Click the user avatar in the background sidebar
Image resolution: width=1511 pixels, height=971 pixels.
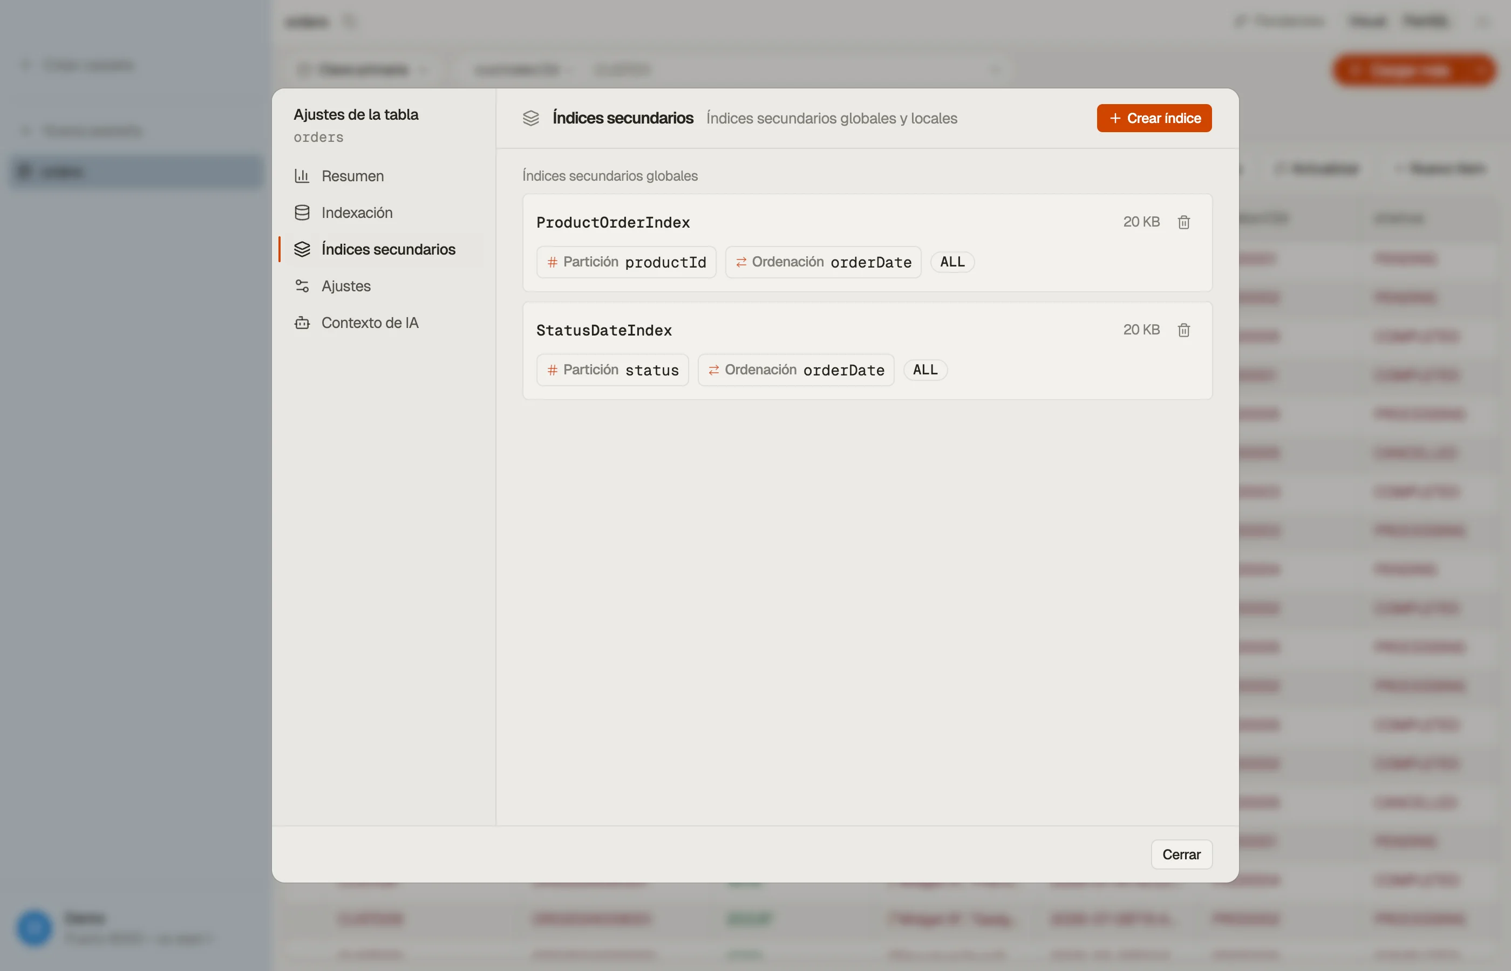click(34, 927)
